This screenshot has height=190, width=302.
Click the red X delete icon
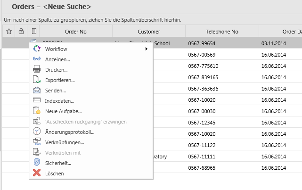pos(37,173)
